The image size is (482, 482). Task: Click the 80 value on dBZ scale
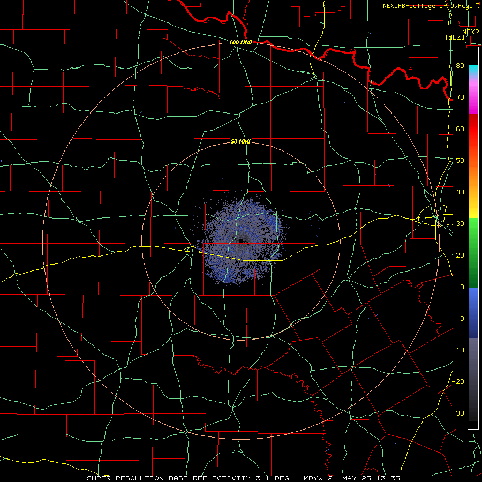460,65
